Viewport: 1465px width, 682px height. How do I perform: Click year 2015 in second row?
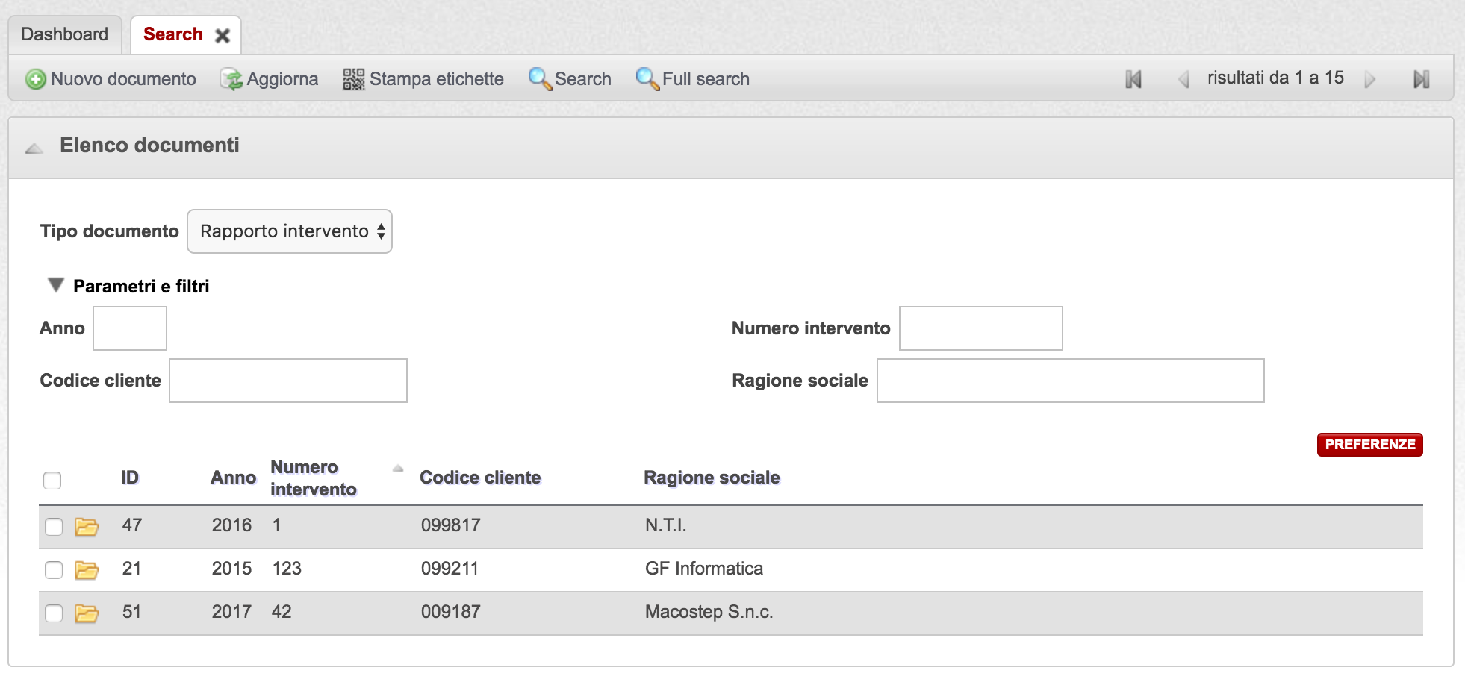tap(231, 569)
